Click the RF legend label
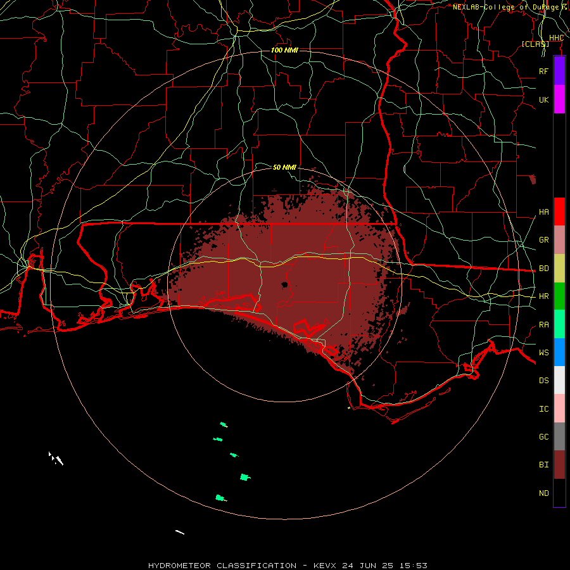The height and width of the screenshot is (570, 570). pos(543,71)
